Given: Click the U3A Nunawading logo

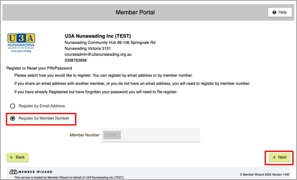Looking at the screenshot, I should [x=21, y=43].
